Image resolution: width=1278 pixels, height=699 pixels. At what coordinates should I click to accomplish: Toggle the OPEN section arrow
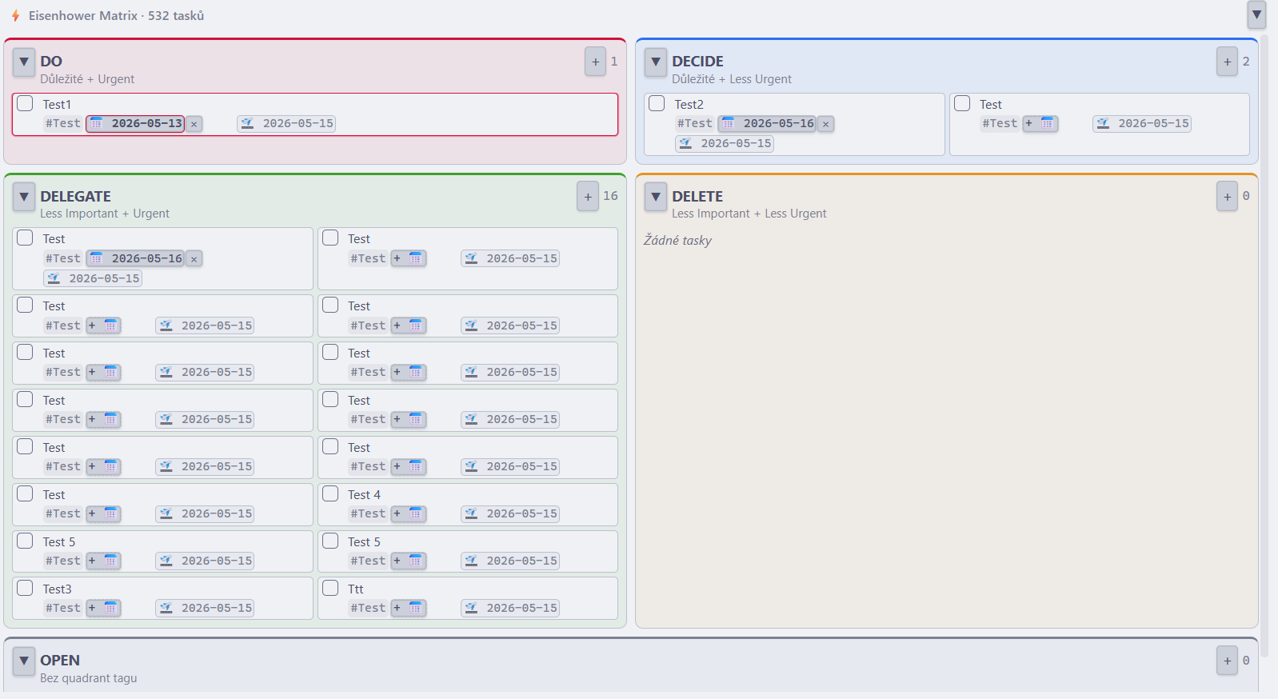24,661
